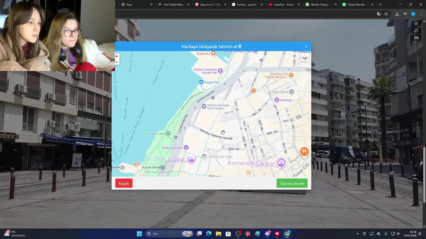Close the guess map dialog with X
This screenshot has height=239, width=426.
tap(306, 46)
